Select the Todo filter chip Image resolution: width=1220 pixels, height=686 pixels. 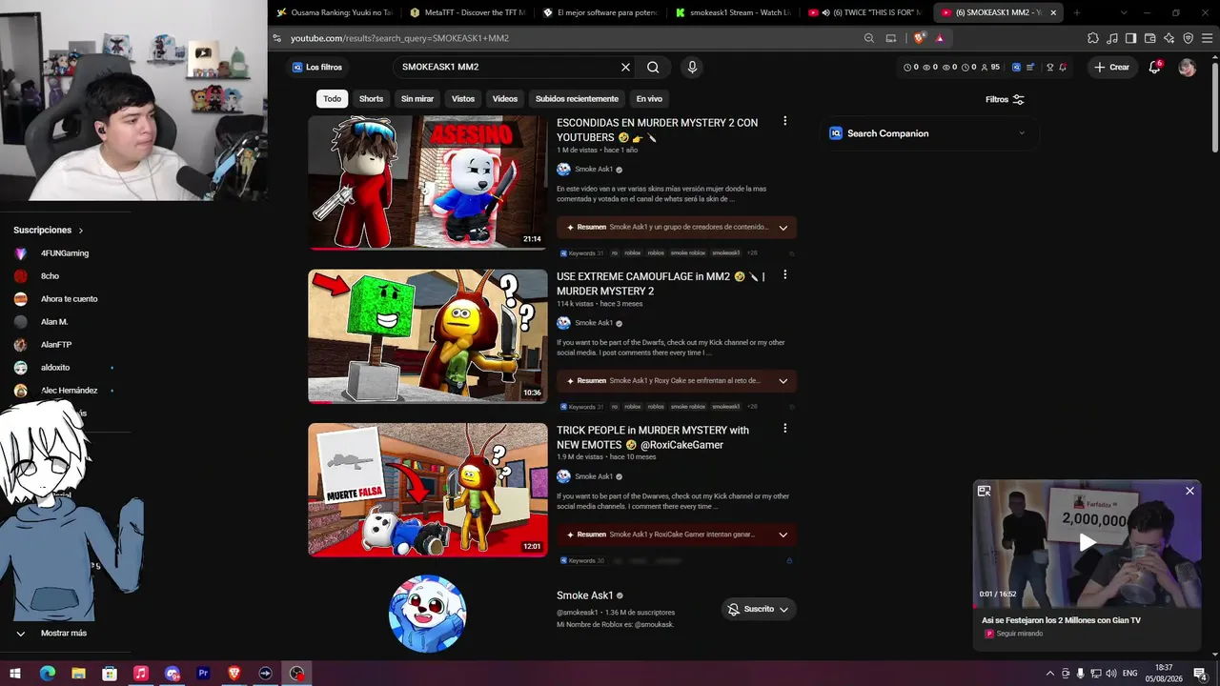(332, 99)
